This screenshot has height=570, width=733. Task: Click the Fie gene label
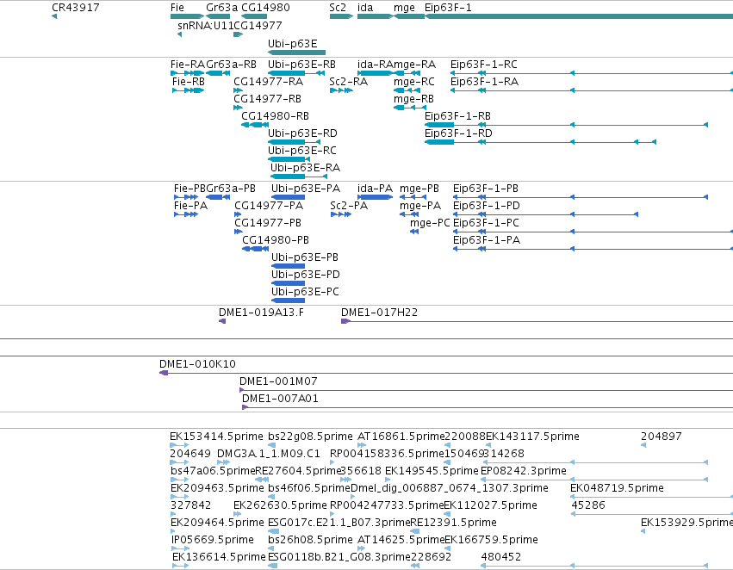177,8
